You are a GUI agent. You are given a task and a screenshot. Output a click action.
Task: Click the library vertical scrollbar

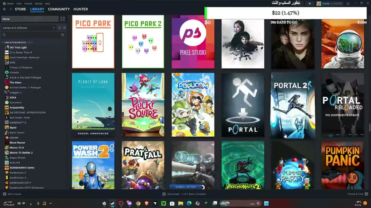pos(370,127)
